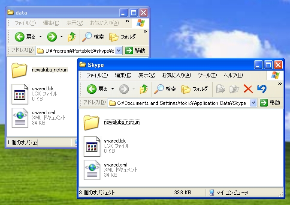Click the blue Undo arrow in Skype toolbar
Image resolution: width=290 pixels, height=205 pixels.
click(262, 89)
